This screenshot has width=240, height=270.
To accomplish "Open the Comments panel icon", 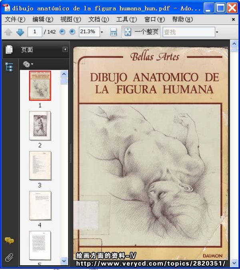I will [9, 240].
